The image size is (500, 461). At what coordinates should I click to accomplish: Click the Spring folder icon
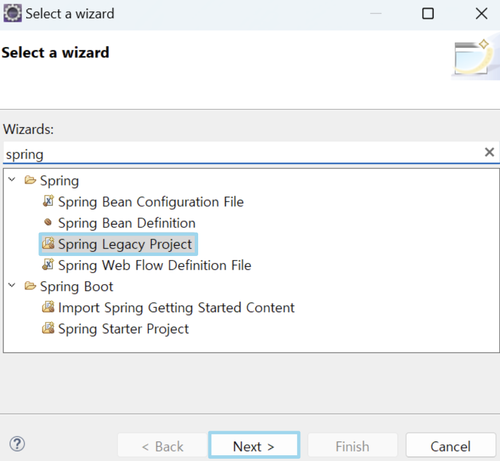click(30, 180)
